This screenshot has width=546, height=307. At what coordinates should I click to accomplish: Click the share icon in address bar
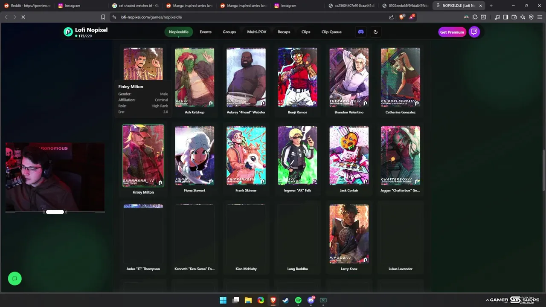391,17
